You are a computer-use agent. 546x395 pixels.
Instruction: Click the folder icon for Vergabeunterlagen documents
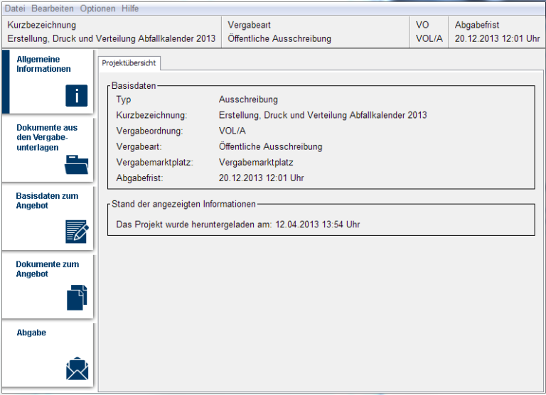(77, 164)
